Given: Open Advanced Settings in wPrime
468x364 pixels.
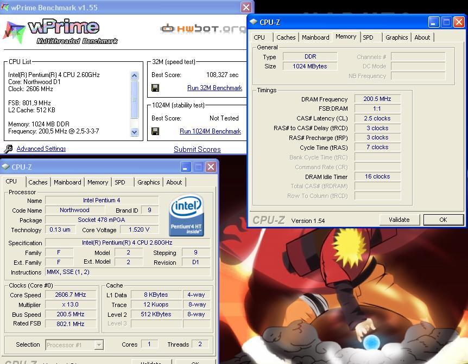Looking at the screenshot, I should [41, 149].
